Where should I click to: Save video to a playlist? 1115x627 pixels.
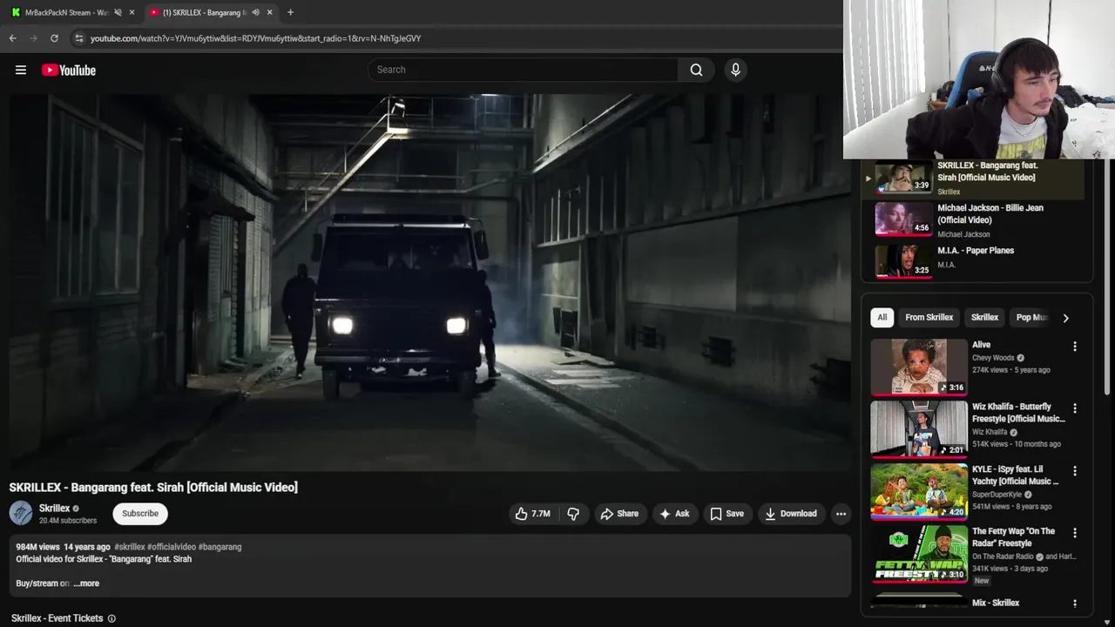tap(726, 514)
